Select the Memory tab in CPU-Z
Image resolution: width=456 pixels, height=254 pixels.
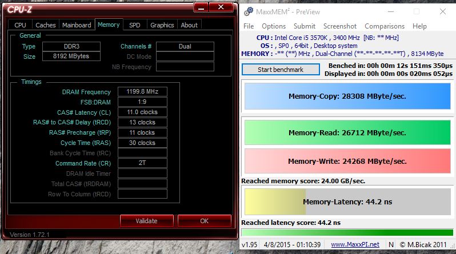[109, 25]
